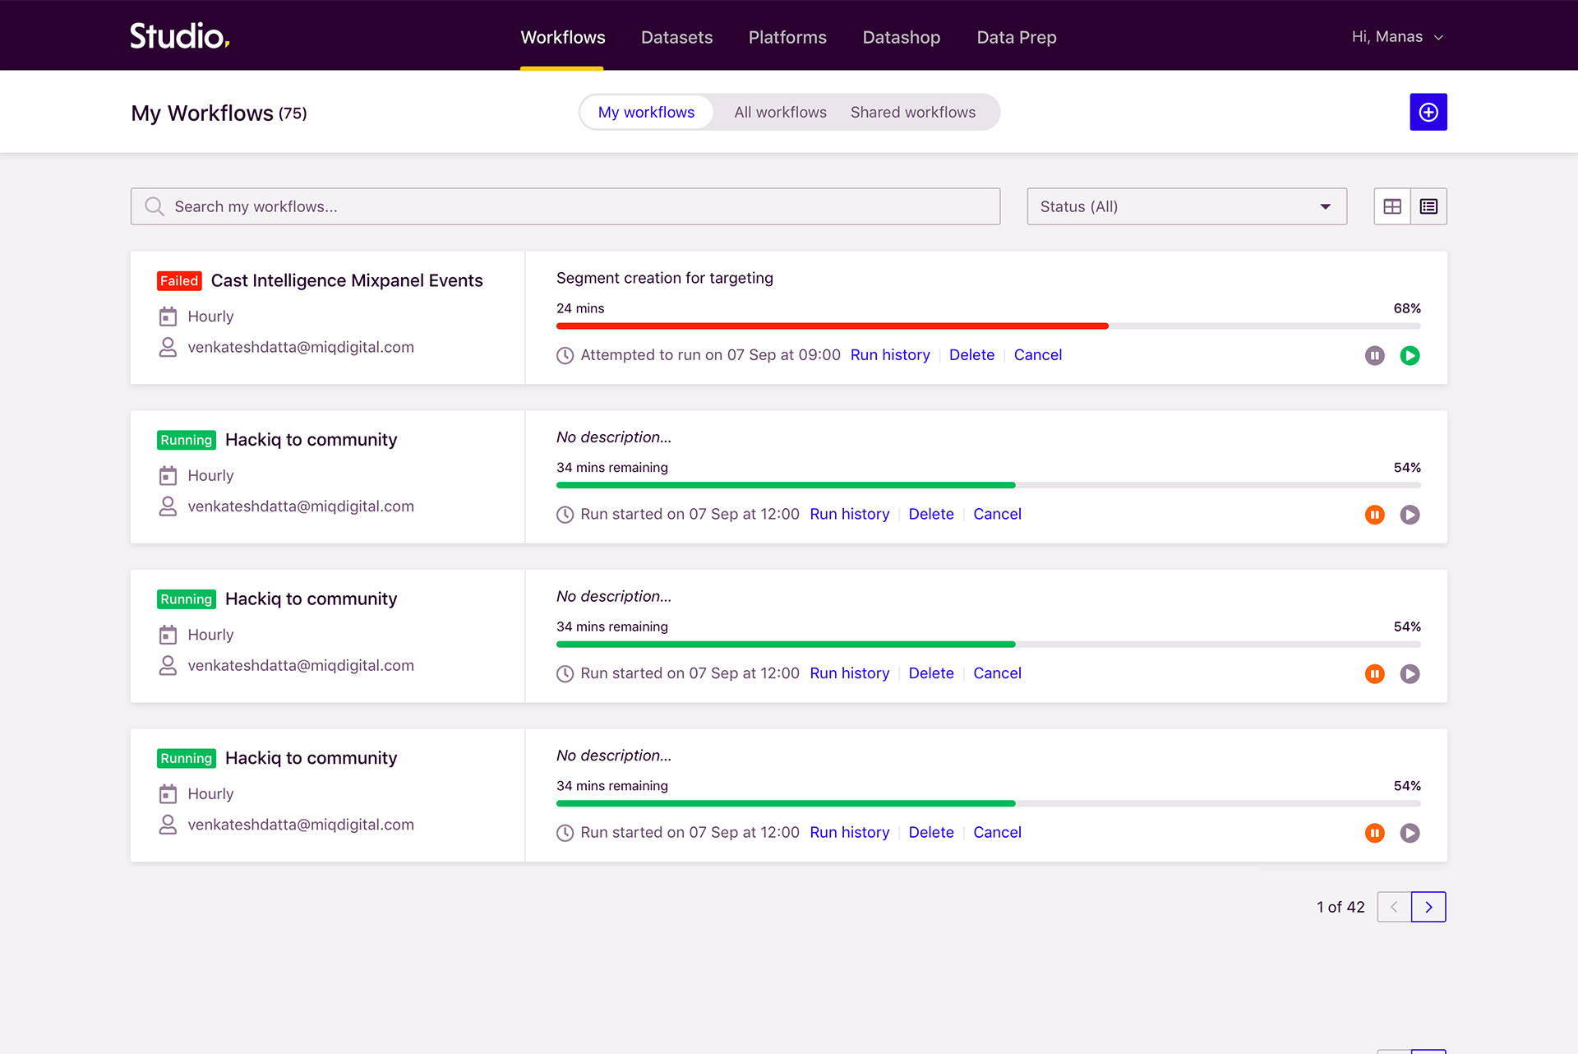Open the Status (All) filter dropdown
1578x1054 pixels.
1186,206
